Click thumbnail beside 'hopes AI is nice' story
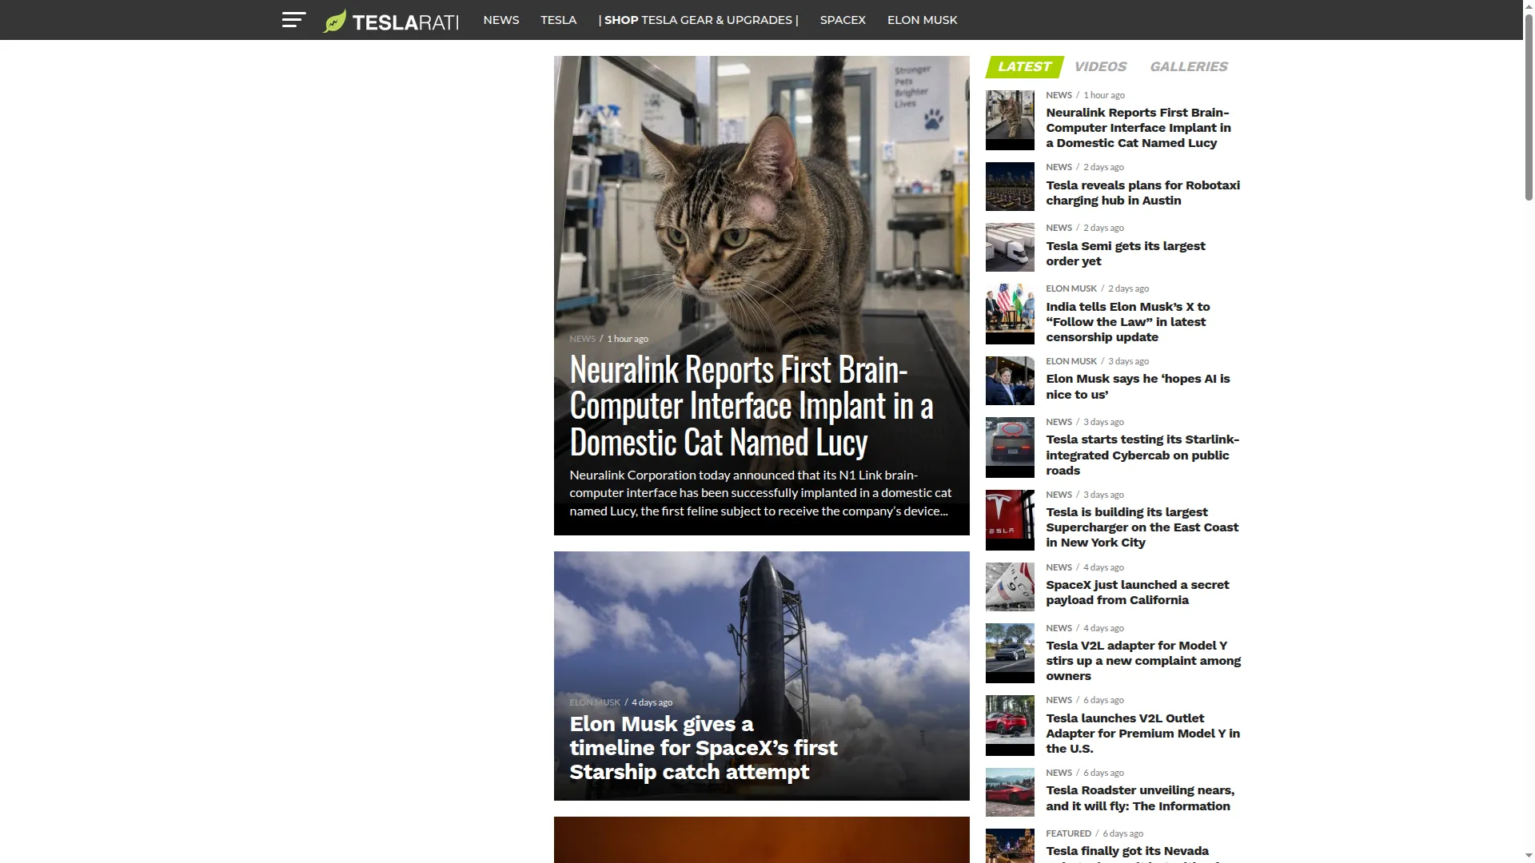The width and height of the screenshot is (1535, 863). (x=1010, y=381)
